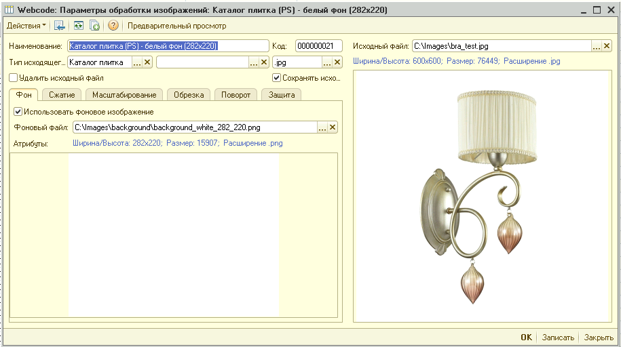621x347 pixels.
Task: Browse for Фоновый файл with ellipsis button
Action: click(x=322, y=127)
